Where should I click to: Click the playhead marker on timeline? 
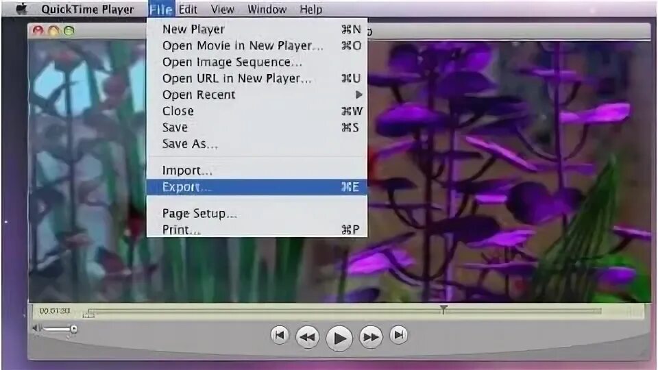pos(443,309)
